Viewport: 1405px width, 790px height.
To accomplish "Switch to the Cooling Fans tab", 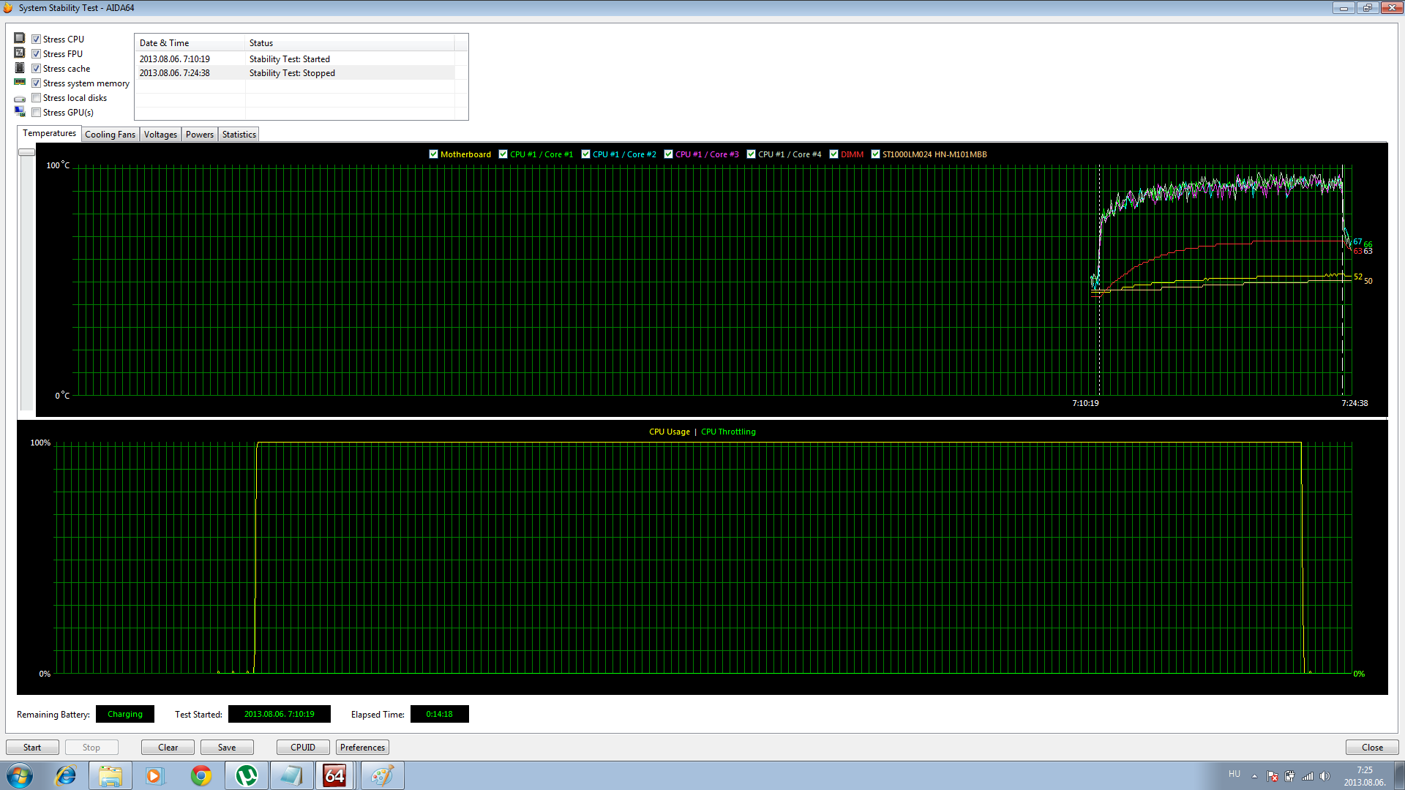I will [110, 135].
